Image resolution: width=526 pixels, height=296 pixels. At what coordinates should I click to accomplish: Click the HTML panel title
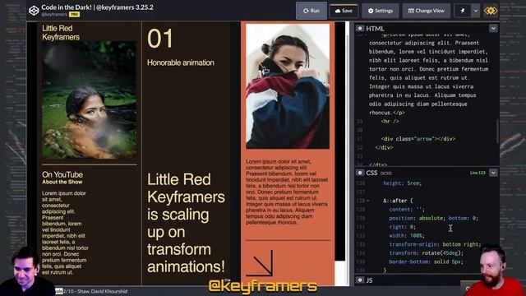pyautogui.click(x=375, y=29)
